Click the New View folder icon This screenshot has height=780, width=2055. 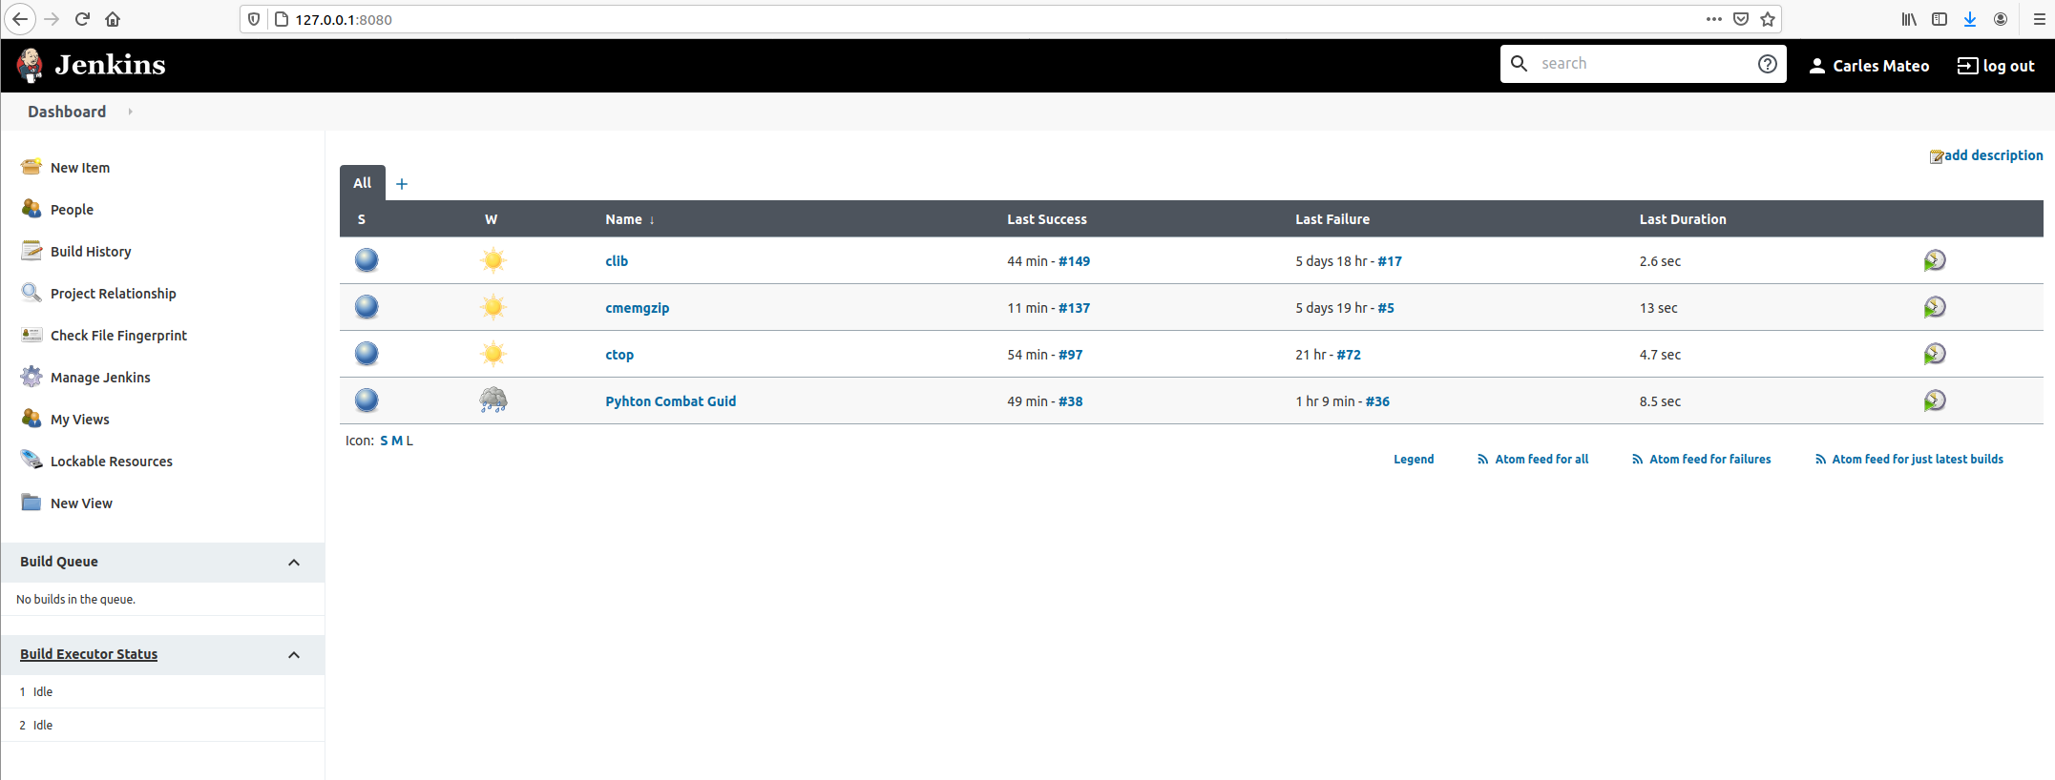pyautogui.click(x=31, y=503)
